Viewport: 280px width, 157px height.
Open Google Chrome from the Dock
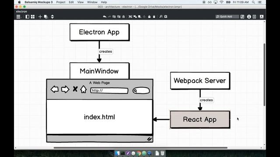tap(139, 153)
